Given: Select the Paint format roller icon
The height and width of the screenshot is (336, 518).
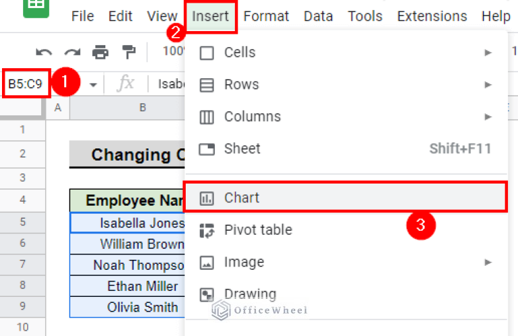Looking at the screenshot, I should pos(129,52).
